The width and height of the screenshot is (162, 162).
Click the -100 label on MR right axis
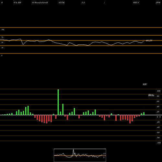pyautogui.click(x=159, y=143)
